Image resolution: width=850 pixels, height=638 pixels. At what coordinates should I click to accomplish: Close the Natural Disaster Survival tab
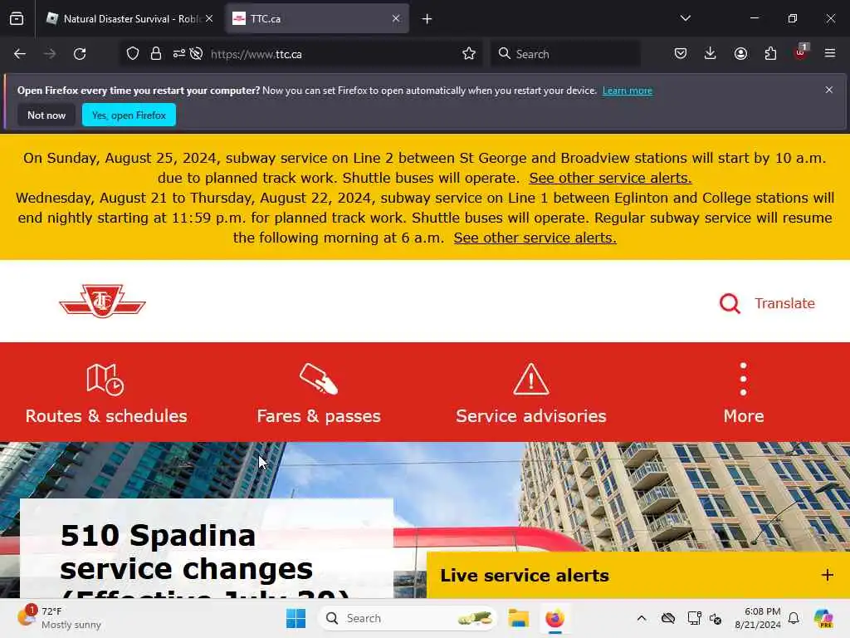[209, 19]
